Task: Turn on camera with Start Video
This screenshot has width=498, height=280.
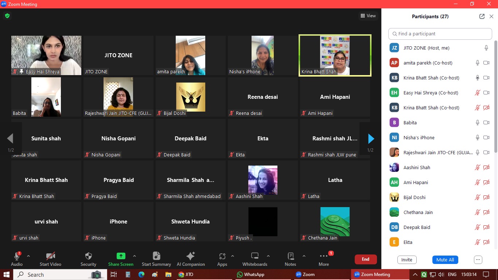Action: tap(50, 256)
